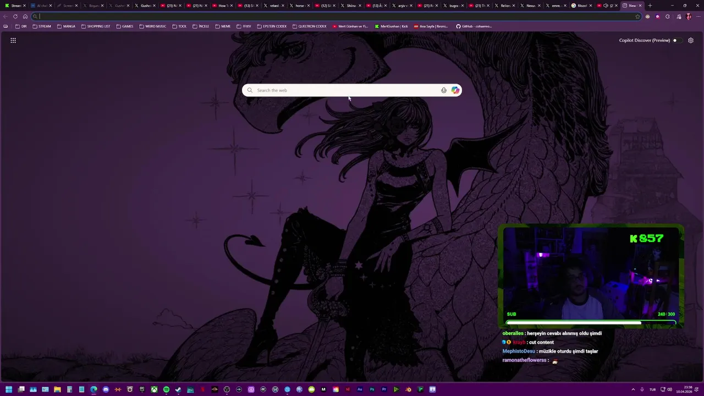Expand the STREAM bookmarks folder

click(42, 26)
